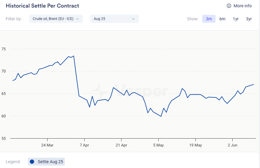This screenshot has height=168, width=260.
Task: Click the 19 May x-axis date label
Action: tap(195, 145)
